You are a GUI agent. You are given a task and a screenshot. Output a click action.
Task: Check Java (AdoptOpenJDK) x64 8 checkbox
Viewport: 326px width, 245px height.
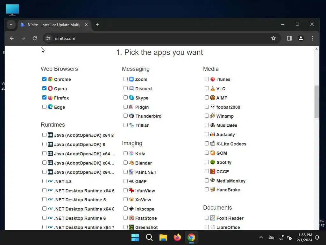pyautogui.click(x=44, y=135)
